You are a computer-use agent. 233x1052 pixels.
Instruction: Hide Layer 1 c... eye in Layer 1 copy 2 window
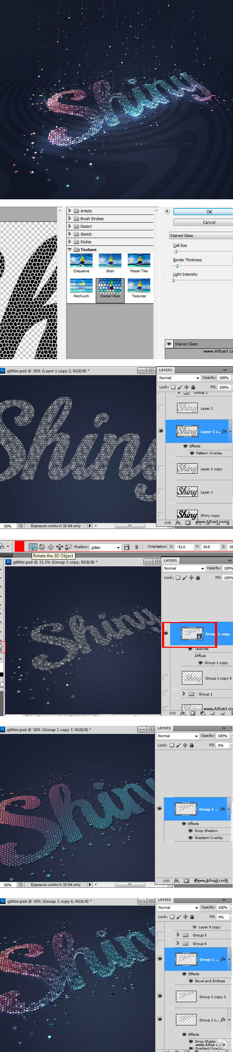pyautogui.click(x=161, y=431)
